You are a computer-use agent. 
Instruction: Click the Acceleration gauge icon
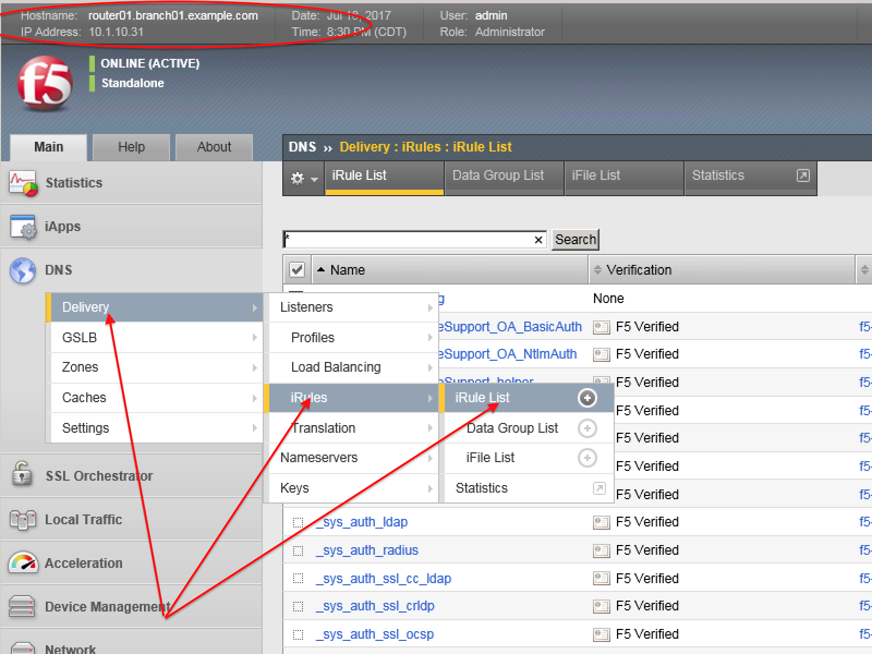coord(23,562)
